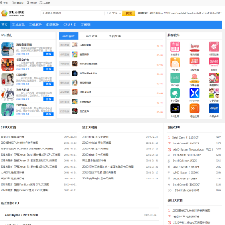Click the CPU天梯图 site logo
The height and width of the screenshot is (225, 225).
point(13,13)
